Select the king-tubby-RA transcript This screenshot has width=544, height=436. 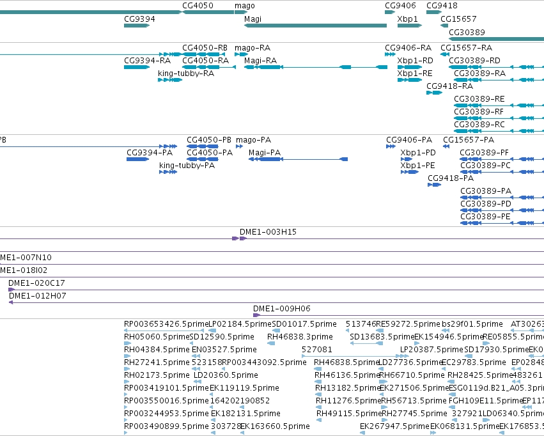170,80
